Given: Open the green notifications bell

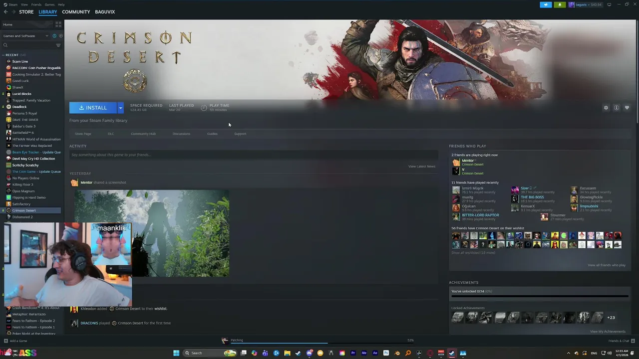Looking at the screenshot, I should [560, 4].
